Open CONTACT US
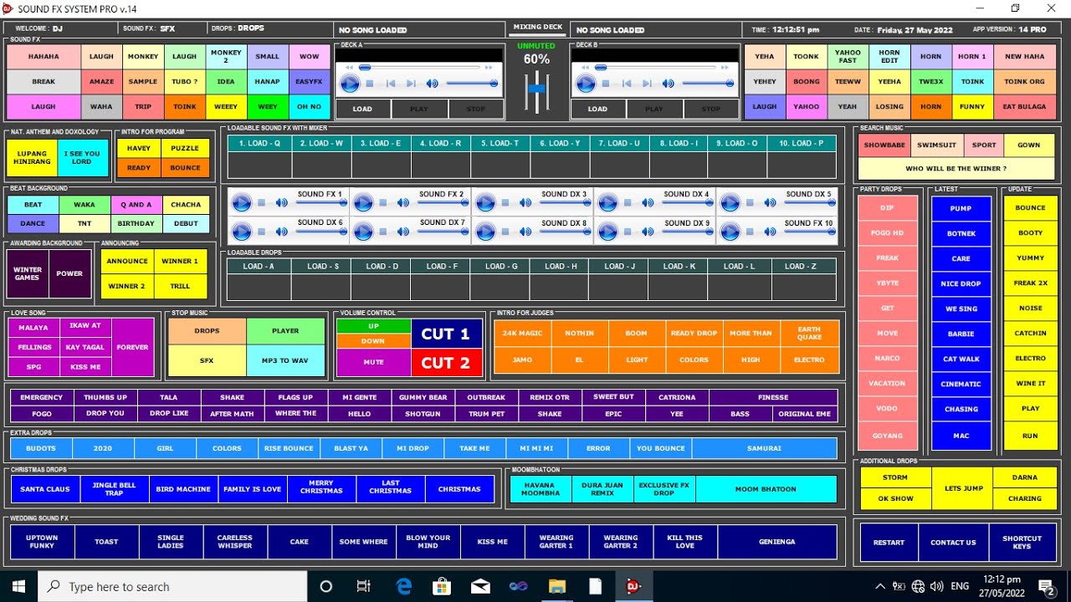The height and width of the screenshot is (602, 1071). pos(954,542)
